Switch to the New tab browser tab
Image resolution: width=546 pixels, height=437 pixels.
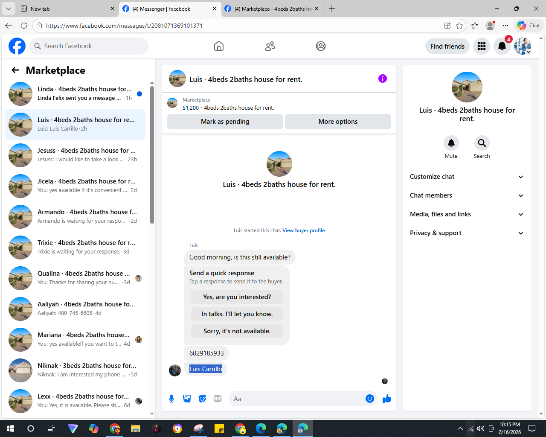point(67,9)
